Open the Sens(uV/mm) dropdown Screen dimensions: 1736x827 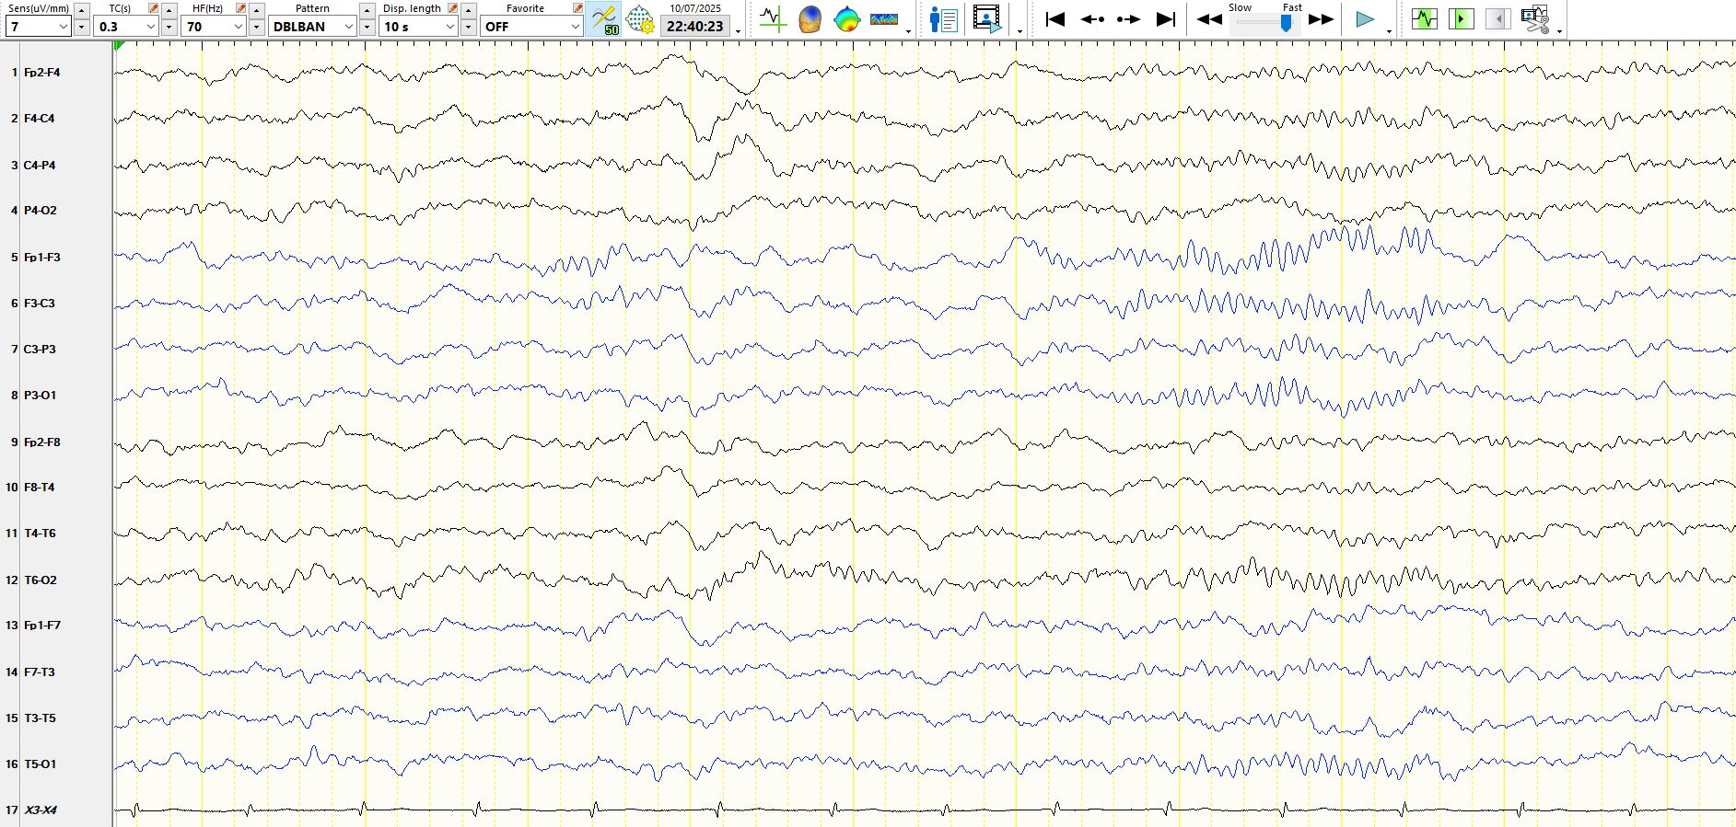[39, 27]
